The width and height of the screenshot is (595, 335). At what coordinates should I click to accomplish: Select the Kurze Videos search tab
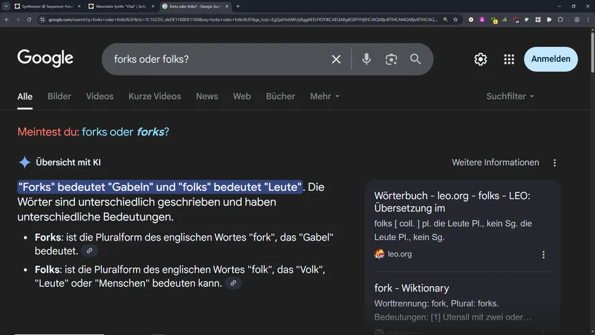[x=155, y=96]
